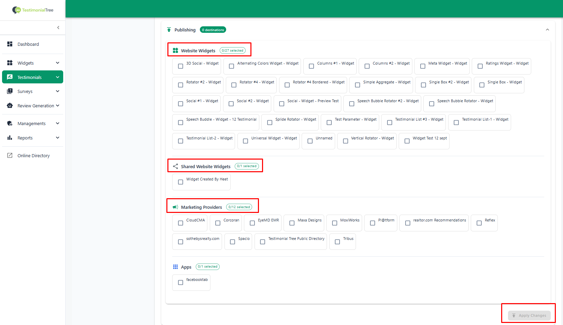Image resolution: width=563 pixels, height=325 pixels.
Task: Select the Speech Bubble Rotator #2 option
Action: [382, 104]
